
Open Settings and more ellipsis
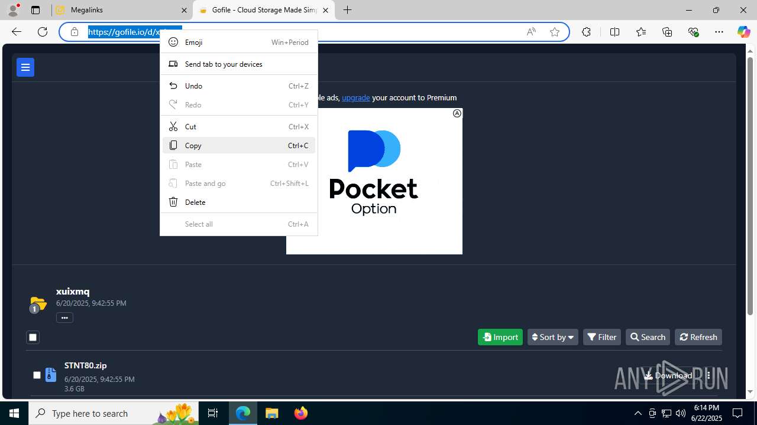click(x=719, y=32)
